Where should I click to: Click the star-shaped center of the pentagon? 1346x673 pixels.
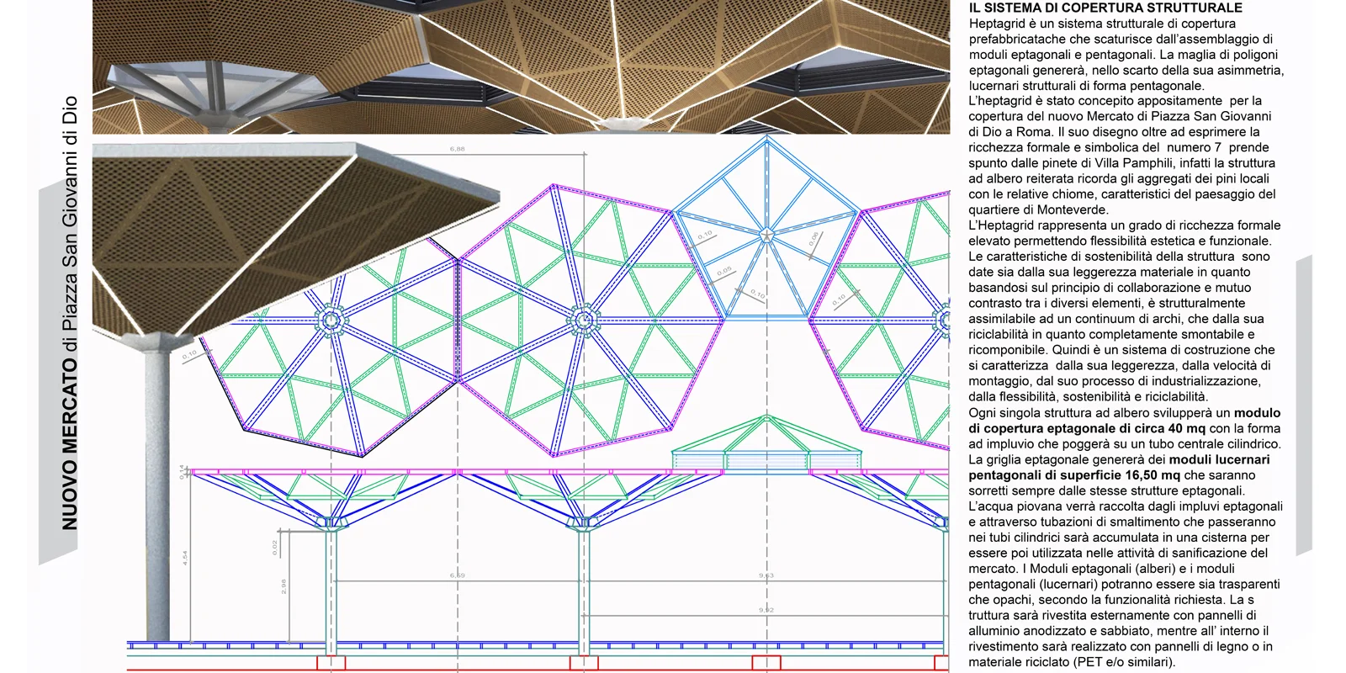766,235
